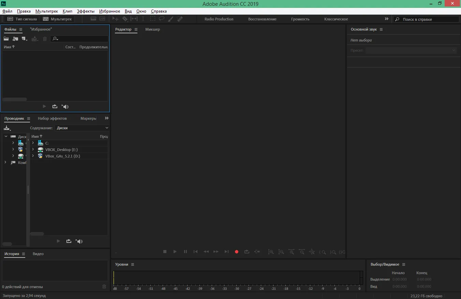Select the Spot Healing Brush tool

click(x=180, y=19)
